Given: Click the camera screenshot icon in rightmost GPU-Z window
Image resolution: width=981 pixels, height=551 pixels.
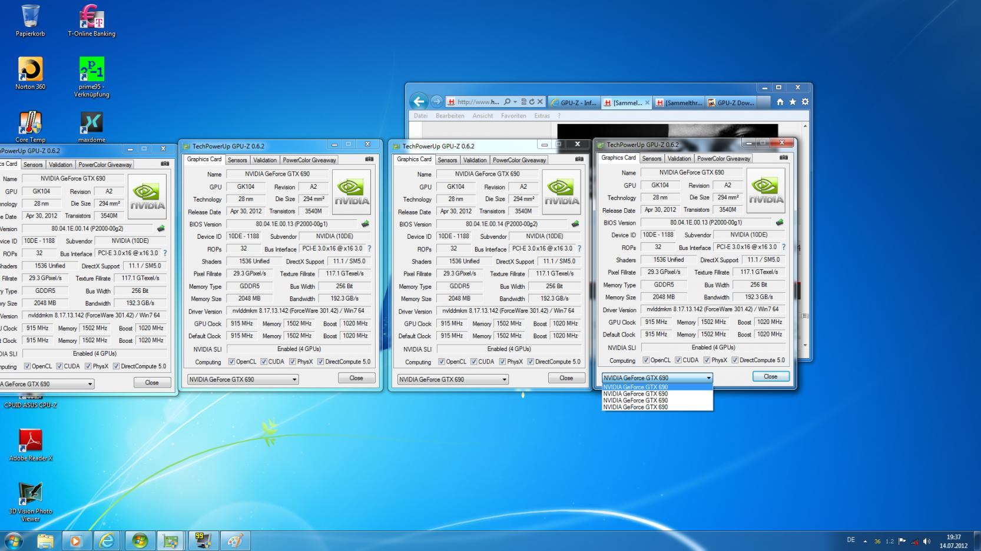Looking at the screenshot, I should tap(783, 158).
